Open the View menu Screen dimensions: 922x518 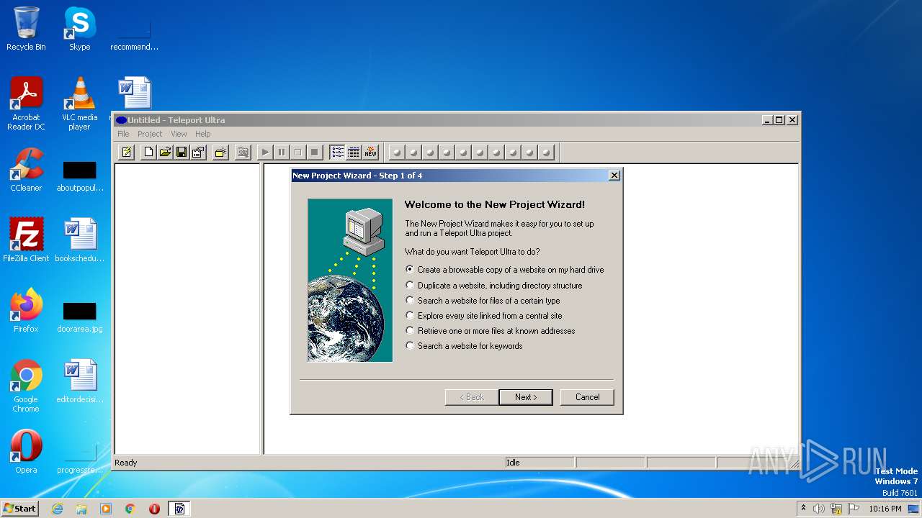[x=179, y=134]
